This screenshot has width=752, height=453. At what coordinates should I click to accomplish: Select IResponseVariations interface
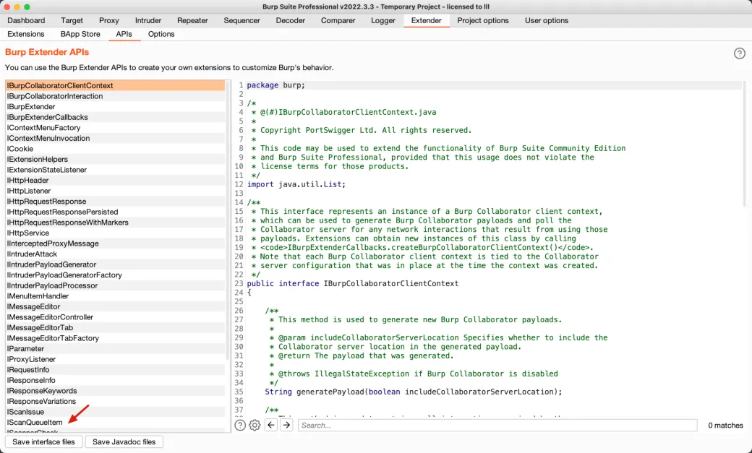pos(115,402)
